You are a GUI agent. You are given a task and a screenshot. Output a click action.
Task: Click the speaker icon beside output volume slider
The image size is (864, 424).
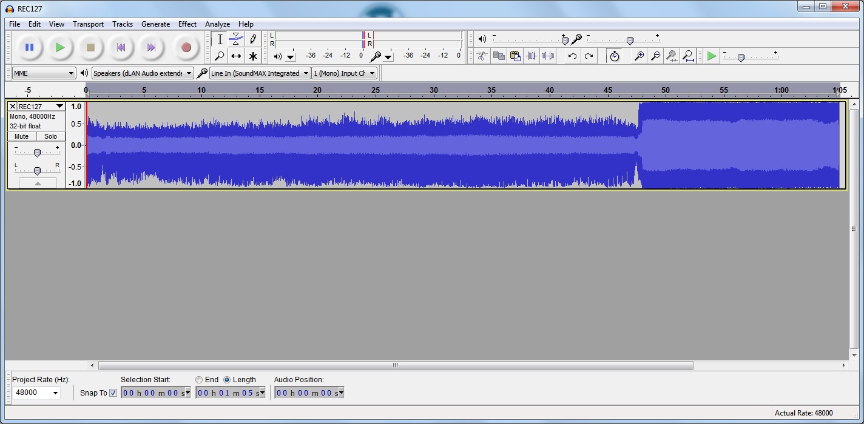point(482,39)
